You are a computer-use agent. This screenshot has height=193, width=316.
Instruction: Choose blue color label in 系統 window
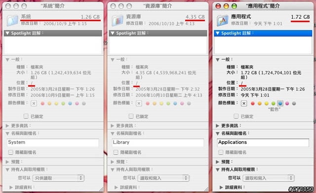point(70,103)
